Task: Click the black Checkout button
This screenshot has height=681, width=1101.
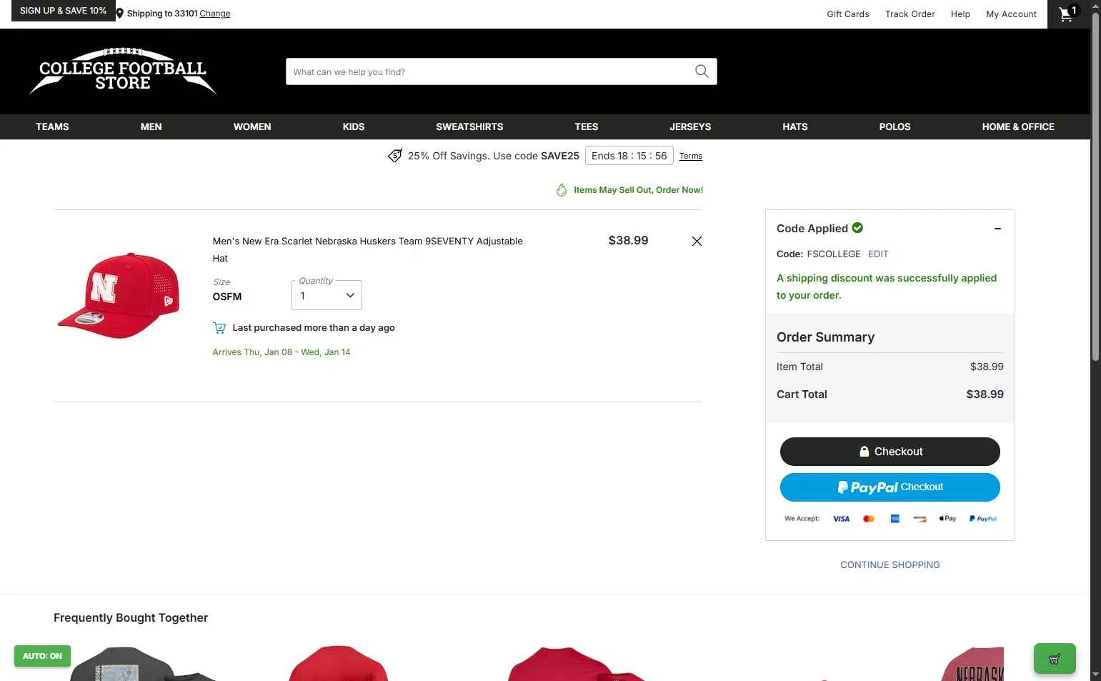Action: click(x=890, y=452)
